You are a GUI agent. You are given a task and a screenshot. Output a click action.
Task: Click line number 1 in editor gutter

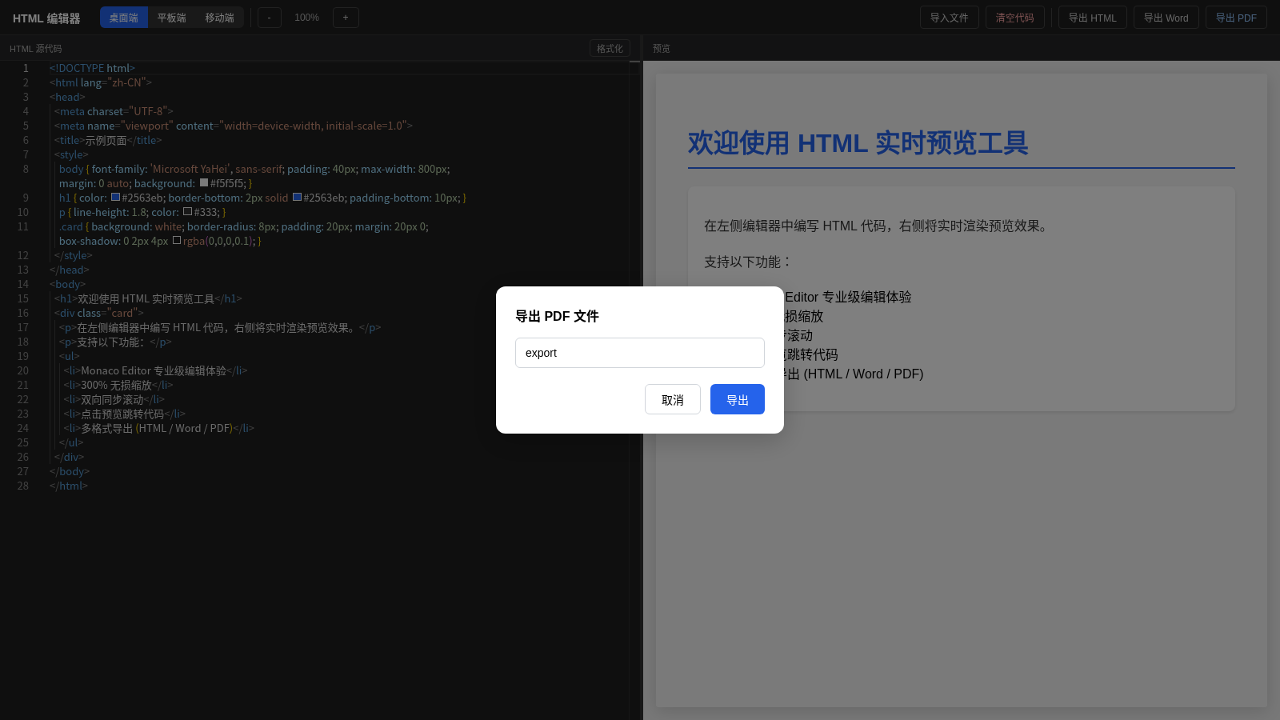click(x=26, y=68)
